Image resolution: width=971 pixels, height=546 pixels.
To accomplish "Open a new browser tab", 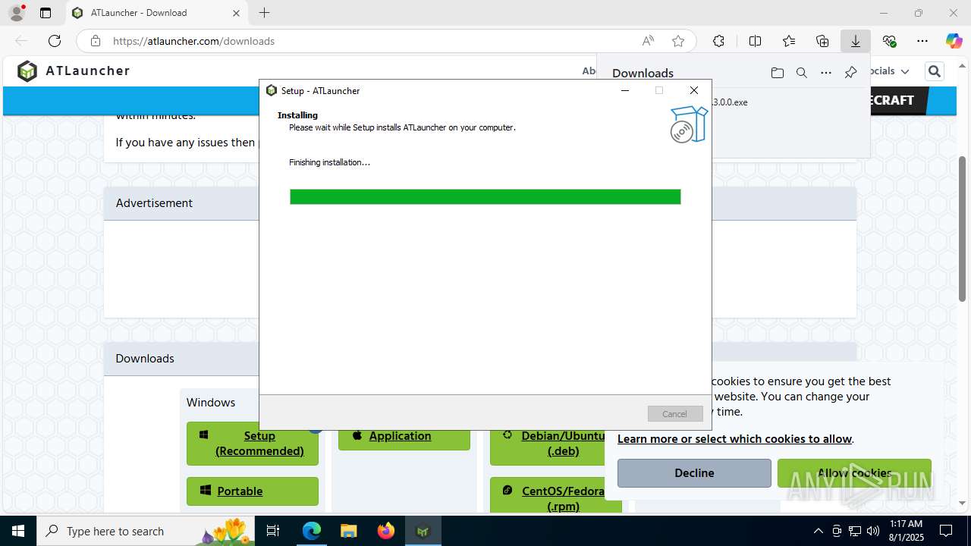I will coord(264,13).
